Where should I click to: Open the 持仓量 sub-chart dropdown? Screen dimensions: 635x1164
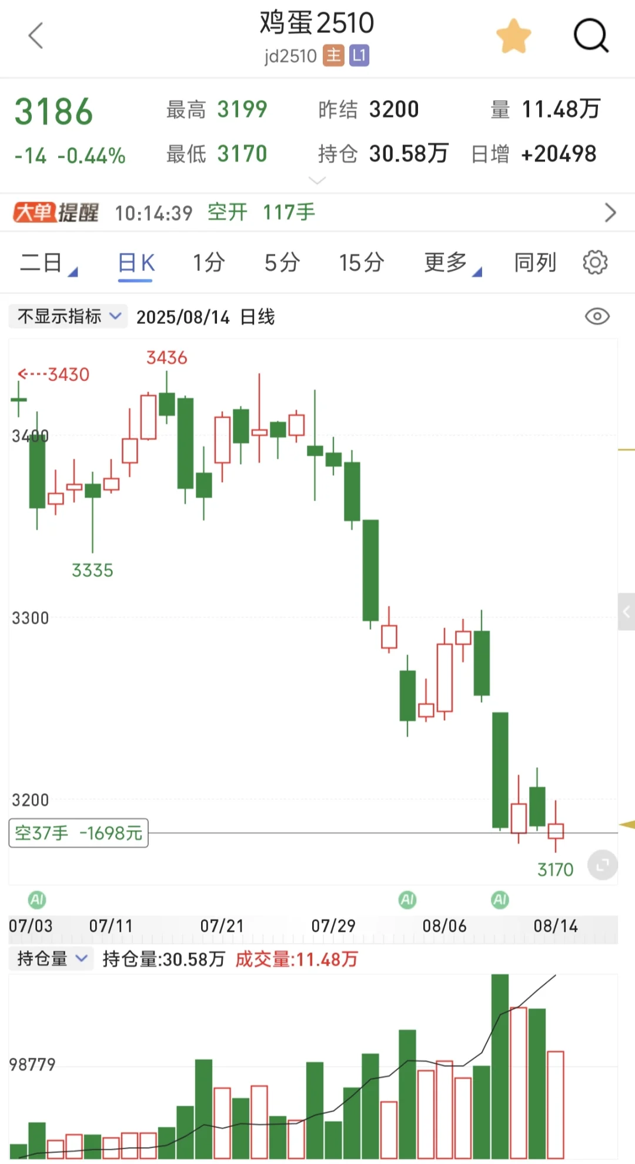pos(51,959)
